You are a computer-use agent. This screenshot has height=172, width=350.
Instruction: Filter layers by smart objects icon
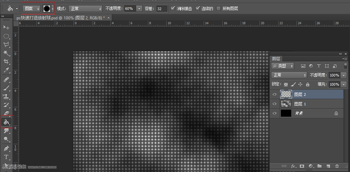coord(335,66)
